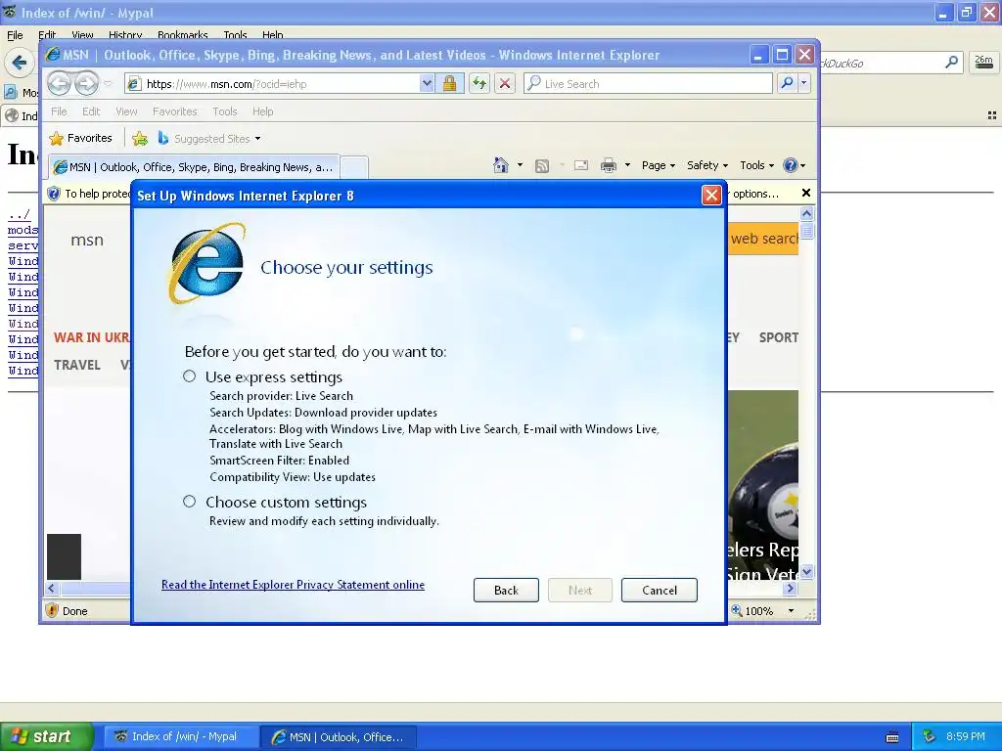The image size is (1002, 751).
Task: Open zoom level dropdown arrow
Action: [x=791, y=611]
